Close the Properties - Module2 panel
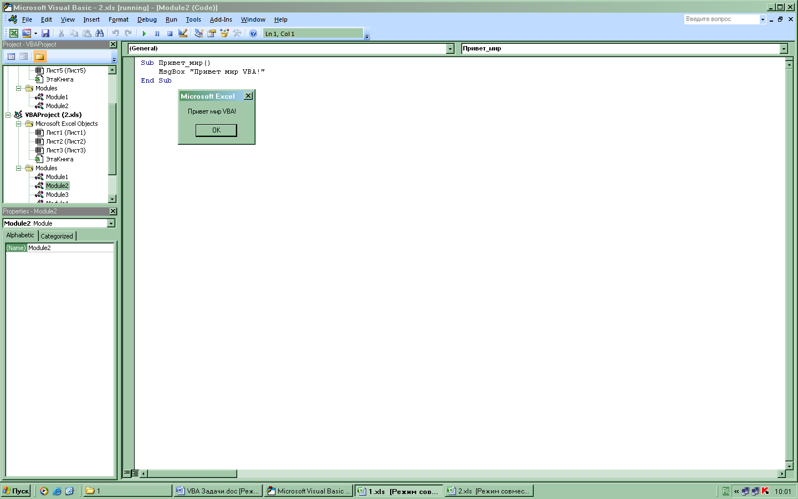This screenshot has height=499, width=798. [113, 211]
